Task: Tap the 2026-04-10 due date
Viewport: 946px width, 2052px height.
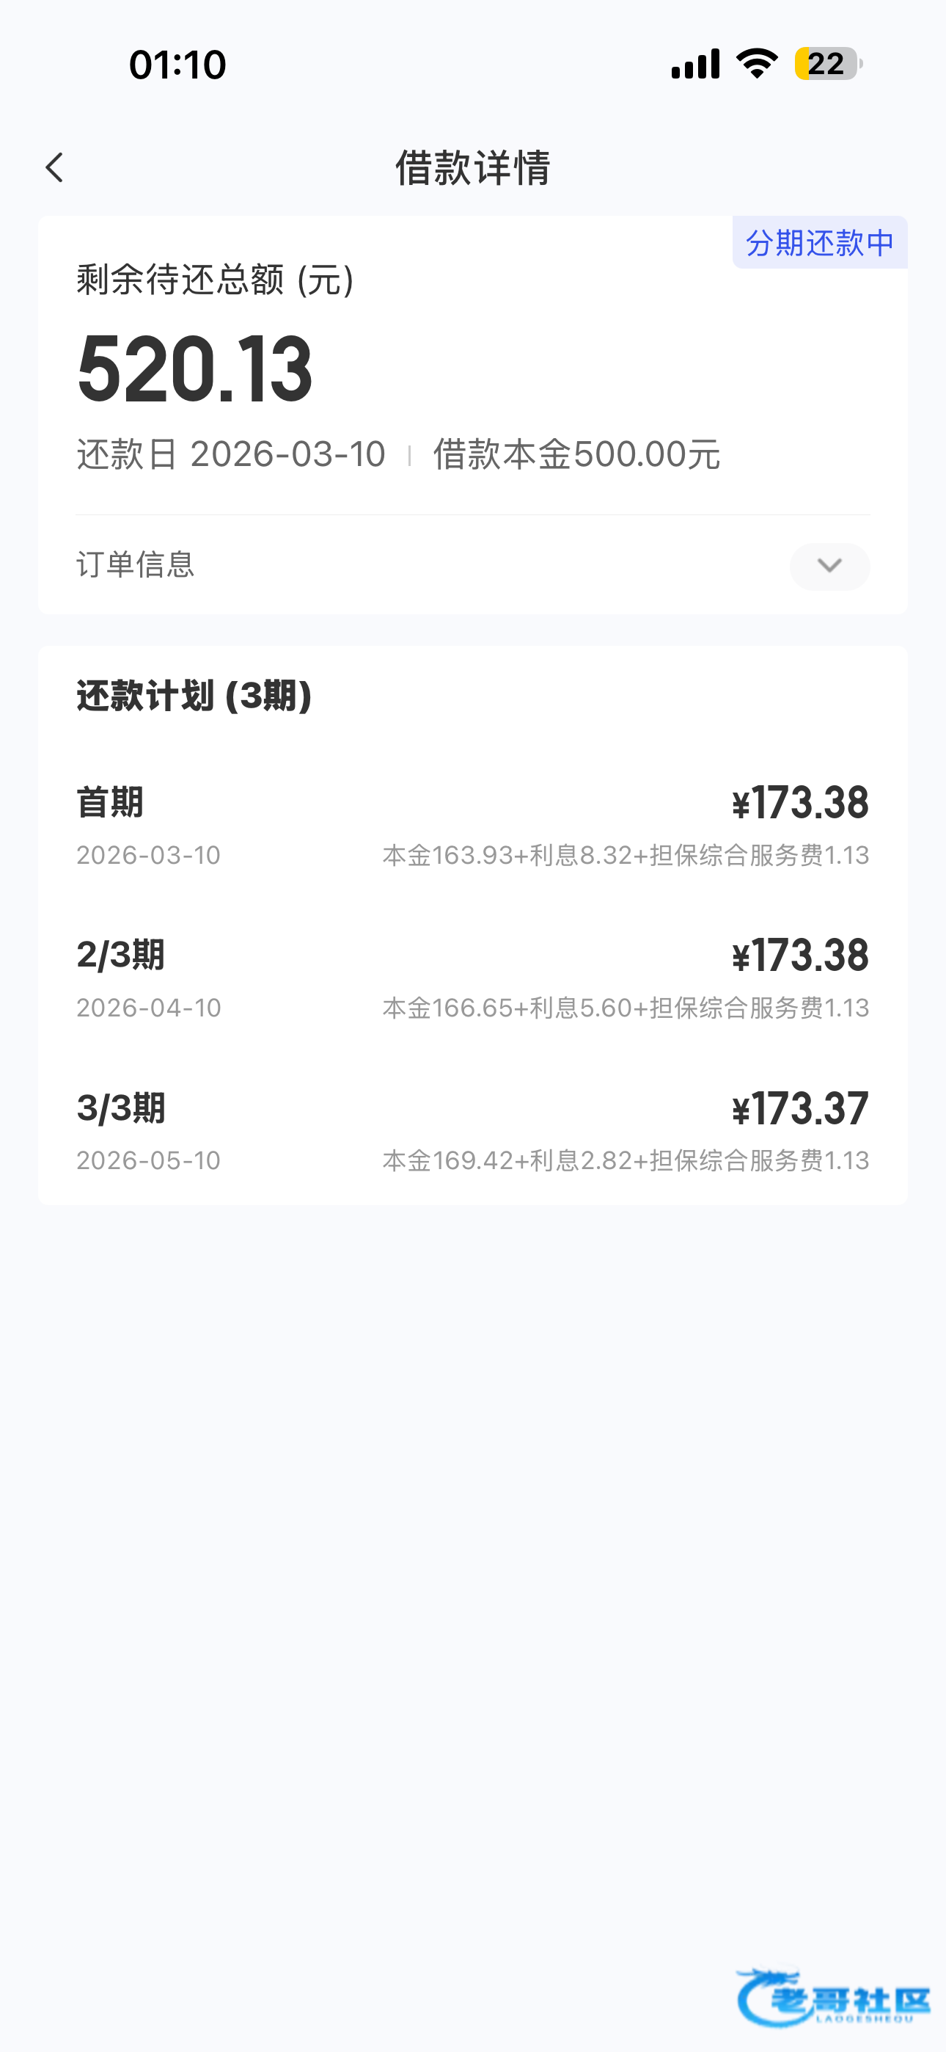Action: pos(149,1008)
